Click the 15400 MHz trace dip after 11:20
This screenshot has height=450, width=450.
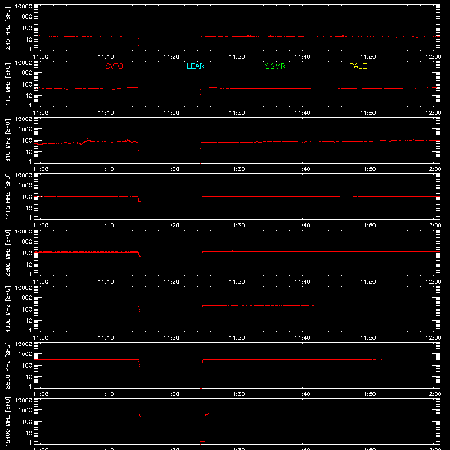[x=203, y=429]
